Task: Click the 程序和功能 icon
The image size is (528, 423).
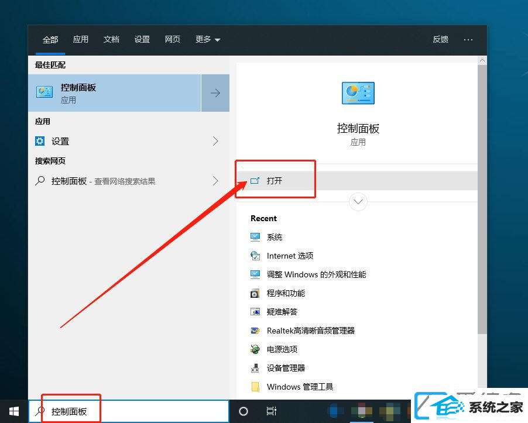Action: point(255,294)
